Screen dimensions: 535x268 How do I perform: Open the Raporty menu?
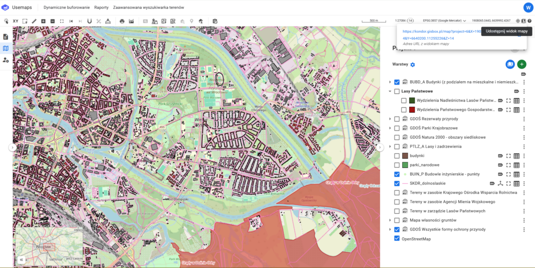click(101, 8)
